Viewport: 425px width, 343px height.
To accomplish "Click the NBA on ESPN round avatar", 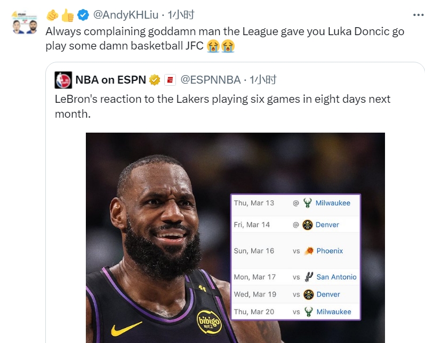I will coord(63,80).
